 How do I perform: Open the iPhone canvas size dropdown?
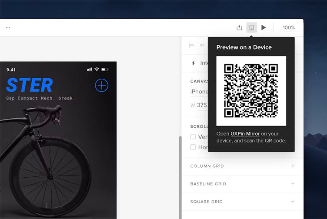(x=199, y=92)
